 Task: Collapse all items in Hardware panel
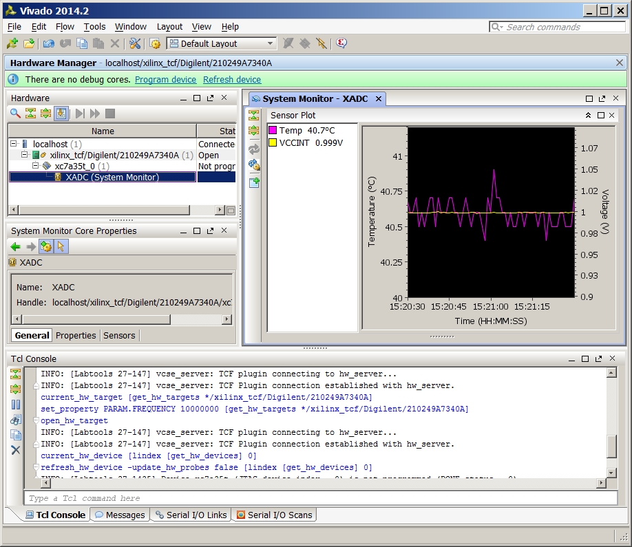[x=30, y=114]
